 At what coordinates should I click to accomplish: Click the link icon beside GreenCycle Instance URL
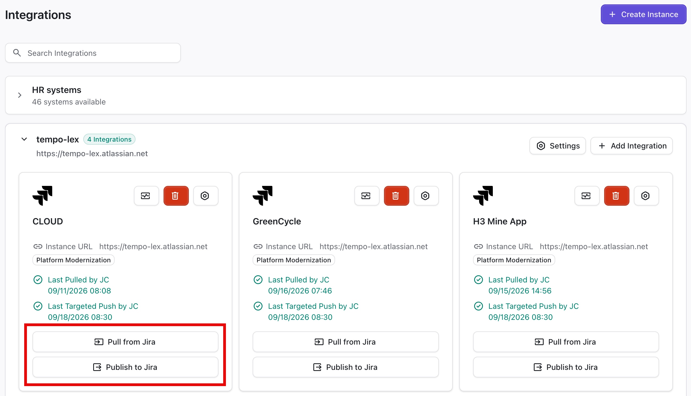258,246
